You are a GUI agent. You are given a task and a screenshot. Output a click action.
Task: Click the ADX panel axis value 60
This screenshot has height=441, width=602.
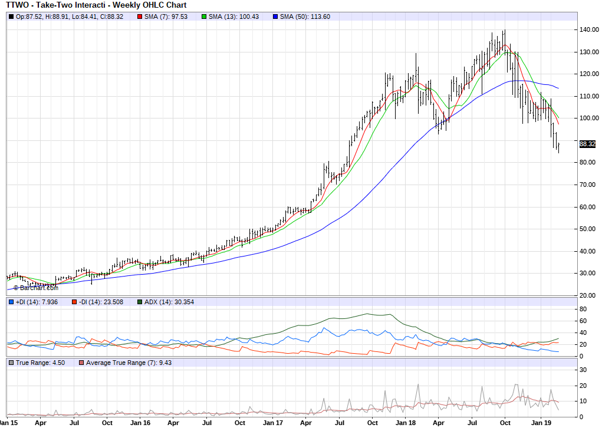[583, 321]
